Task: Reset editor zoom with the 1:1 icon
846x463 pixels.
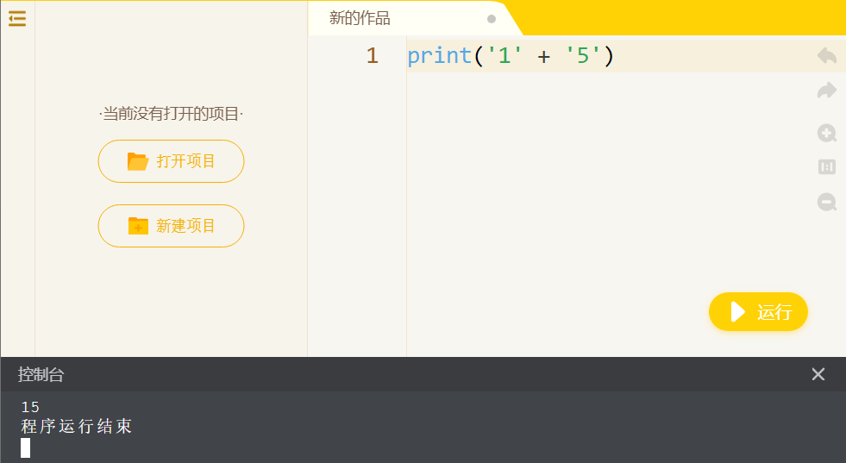Action: 826,167
